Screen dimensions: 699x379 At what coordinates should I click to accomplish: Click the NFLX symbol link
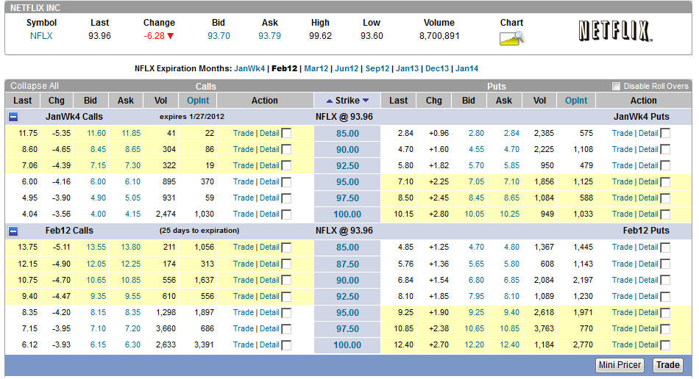(41, 36)
